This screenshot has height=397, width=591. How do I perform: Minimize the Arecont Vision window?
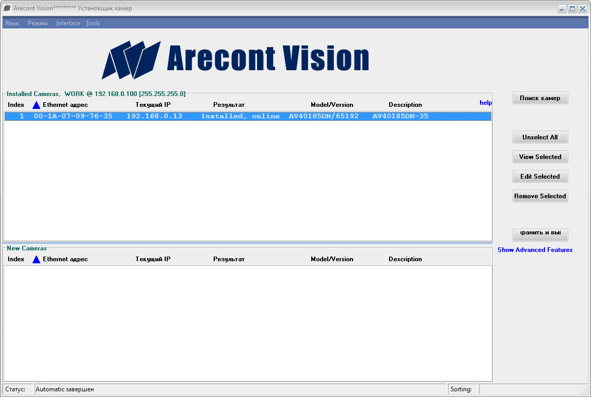[x=562, y=9]
